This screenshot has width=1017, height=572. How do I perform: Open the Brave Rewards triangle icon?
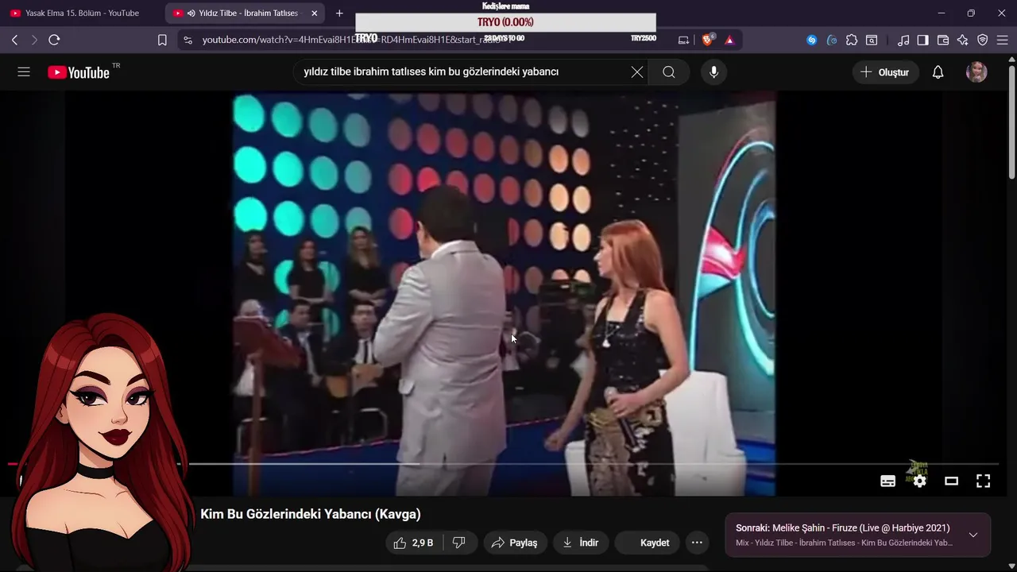coord(729,40)
